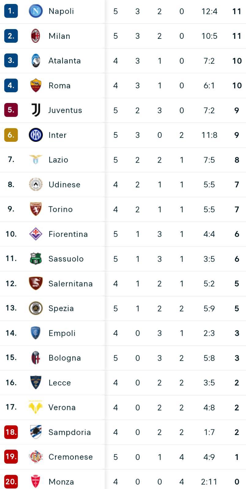The image size is (246, 489).
Task: Click the Sampdoria club crest icon
Action: (x=35, y=432)
